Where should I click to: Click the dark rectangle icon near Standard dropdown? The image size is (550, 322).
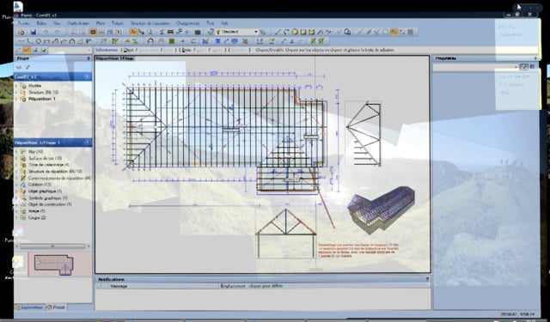(x=198, y=33)
